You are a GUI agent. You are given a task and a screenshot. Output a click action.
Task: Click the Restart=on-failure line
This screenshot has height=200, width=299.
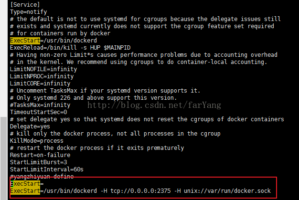click(x=40, y=155)
